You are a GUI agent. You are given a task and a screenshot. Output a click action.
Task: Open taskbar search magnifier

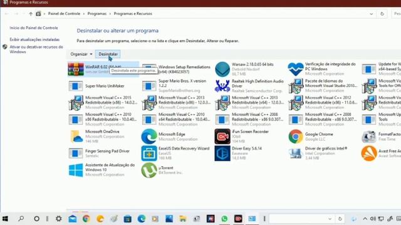click(21, 219)
